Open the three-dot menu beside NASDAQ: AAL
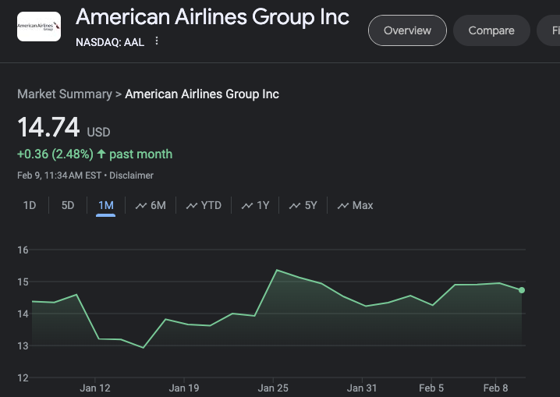560x397 pixels. coord(157,41)
